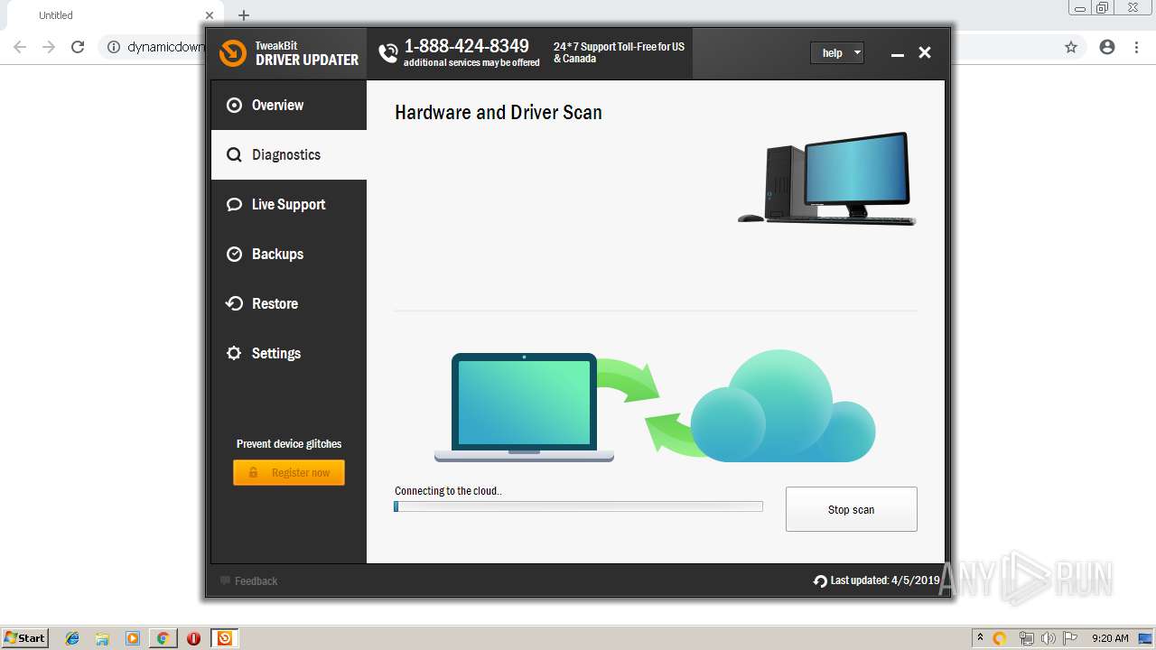Click the Connecting to the cloud status text

[448, 491]
